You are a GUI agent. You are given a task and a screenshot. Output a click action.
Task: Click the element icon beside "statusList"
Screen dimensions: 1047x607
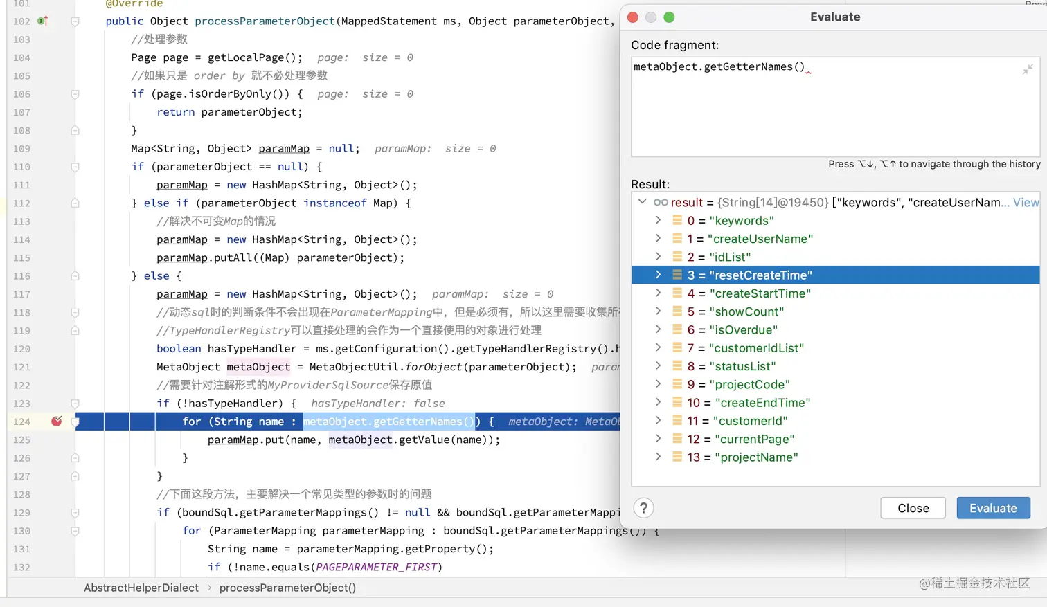[x=677, y=365]
